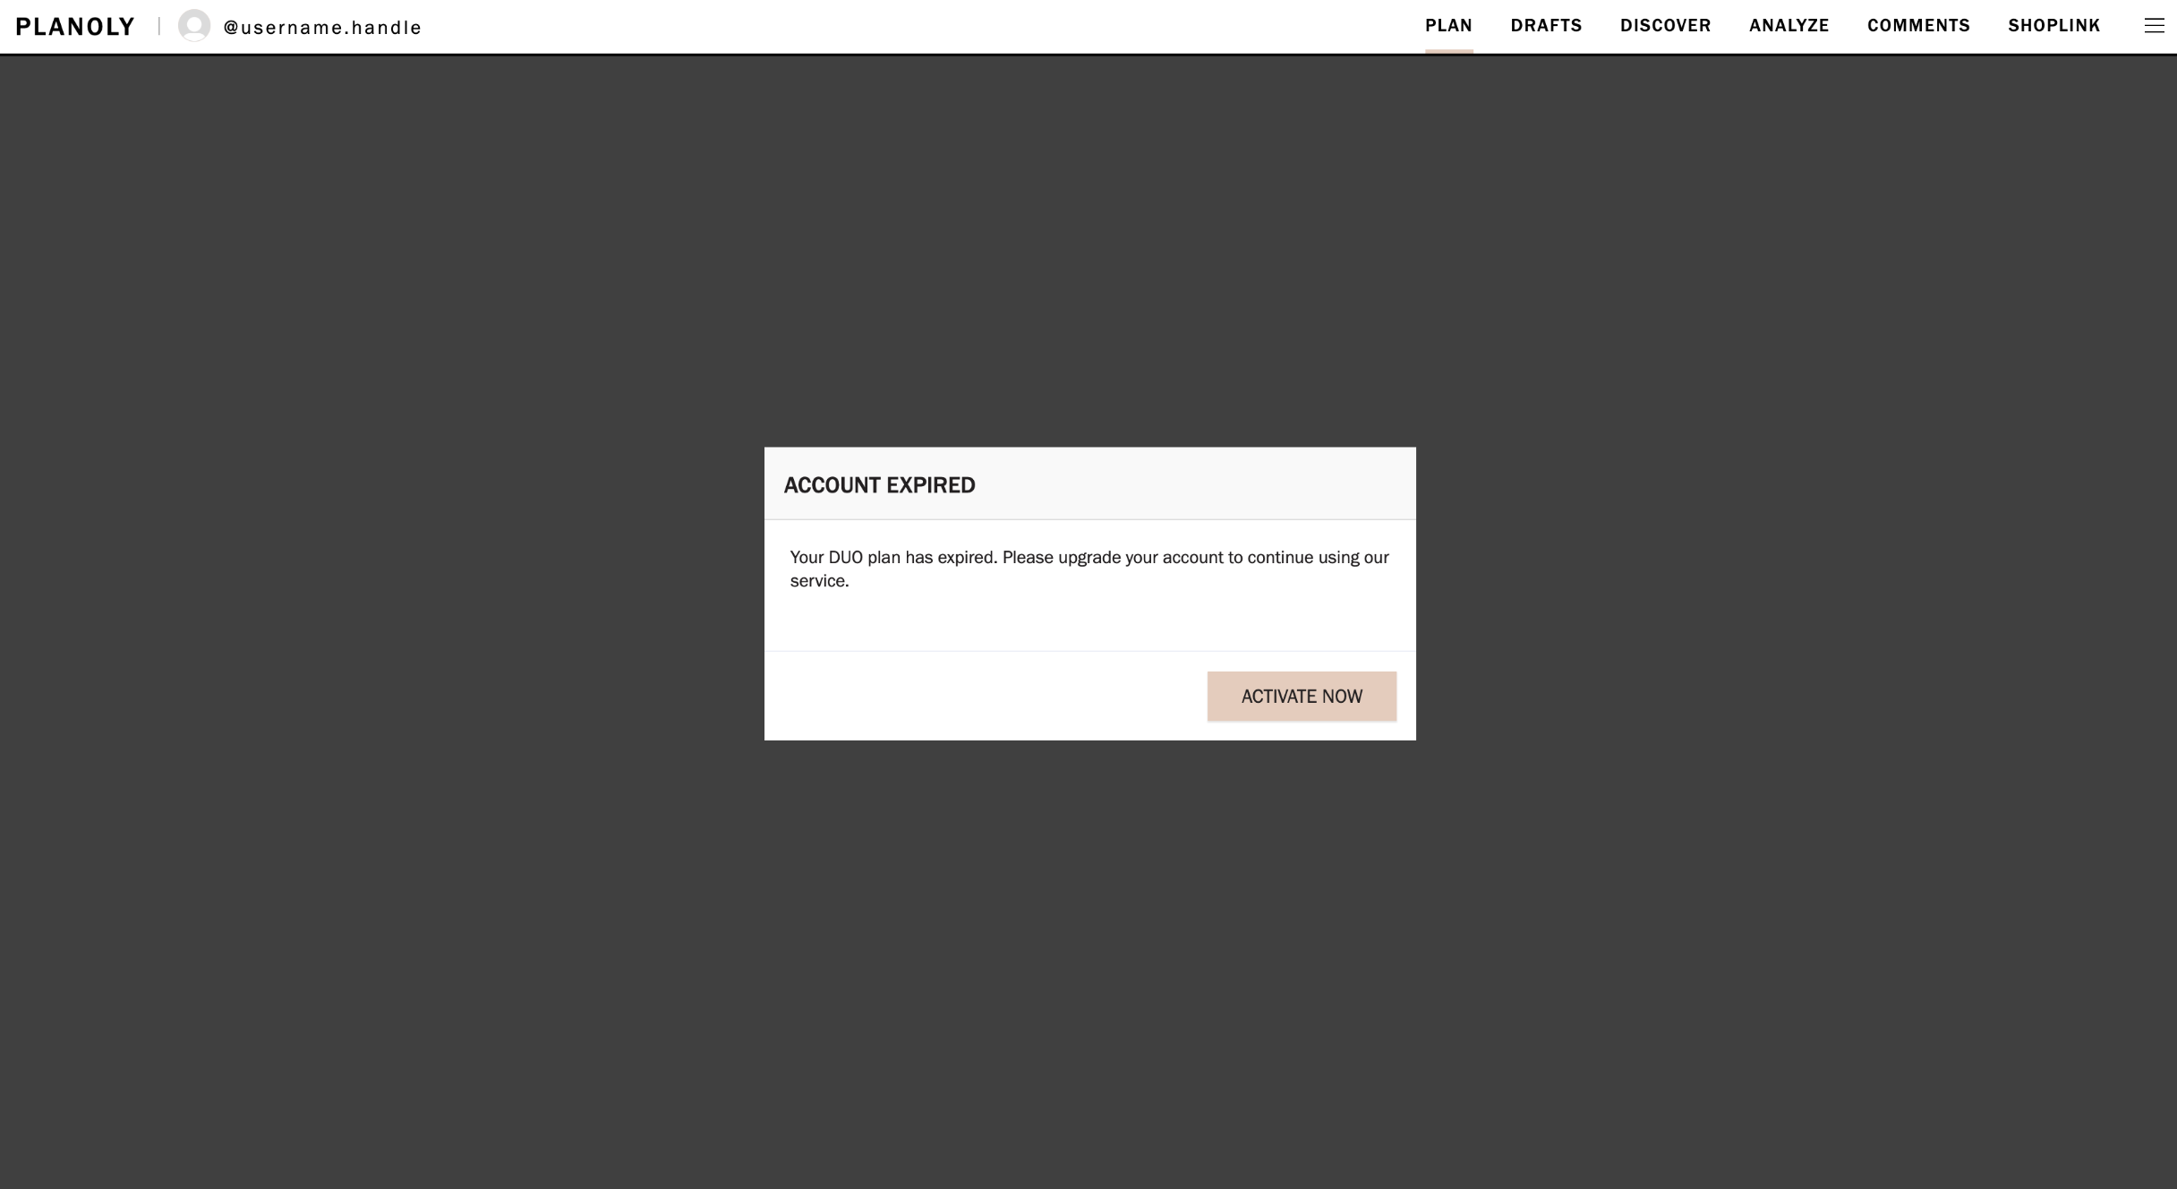Image resolution: width=2177 pixels, height=1189 pixels.
Task: Open the ANALYZE tab
Action: 1789,26
